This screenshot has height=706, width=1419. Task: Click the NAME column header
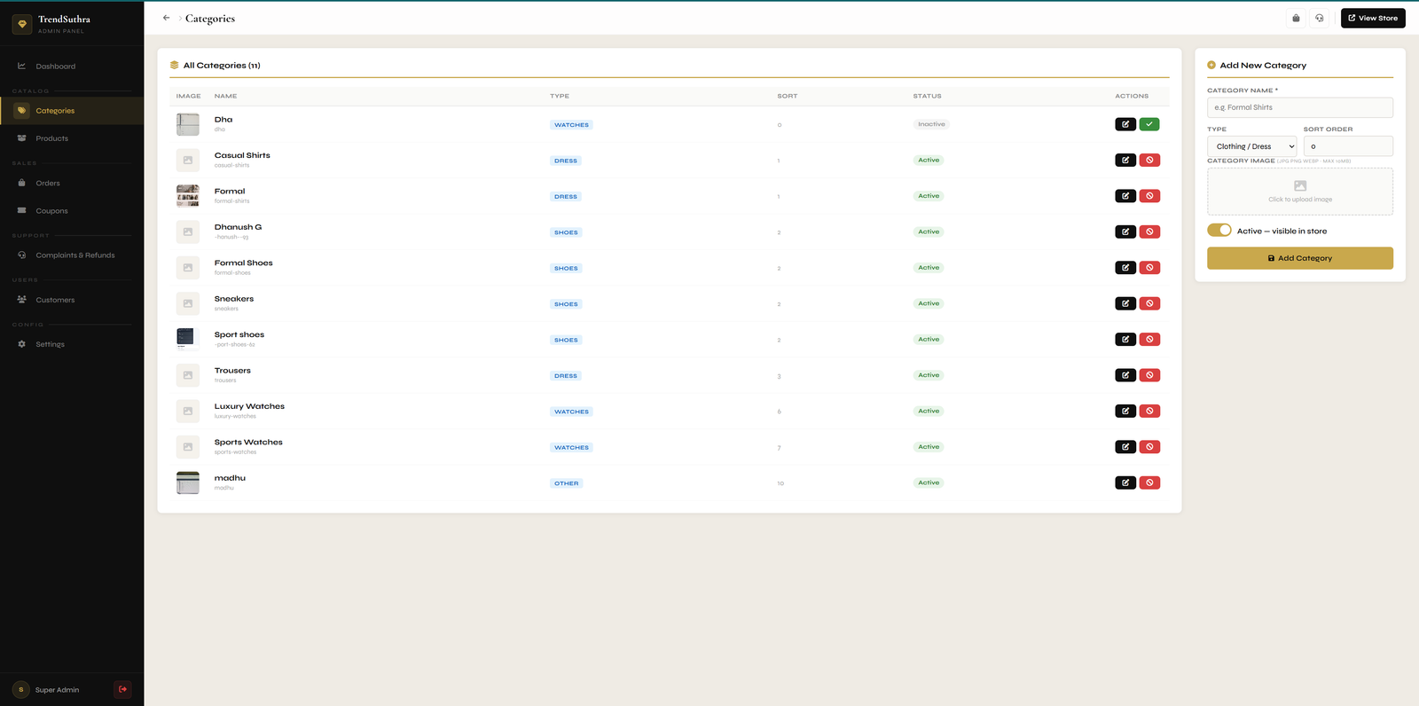[225, 96]
